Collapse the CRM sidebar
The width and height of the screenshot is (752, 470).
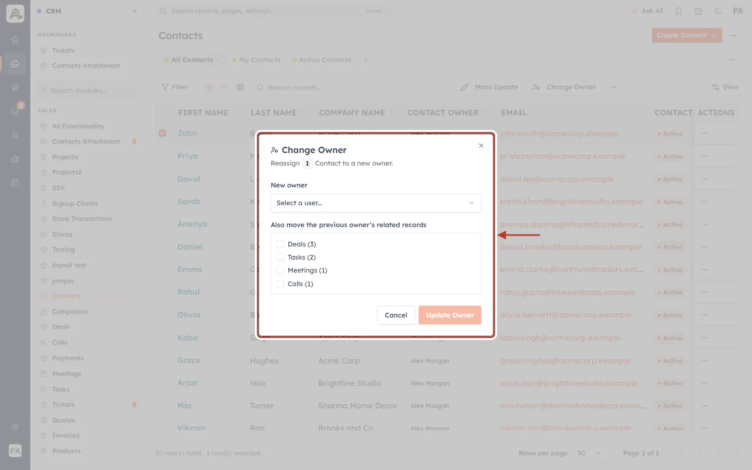[135, 11]
